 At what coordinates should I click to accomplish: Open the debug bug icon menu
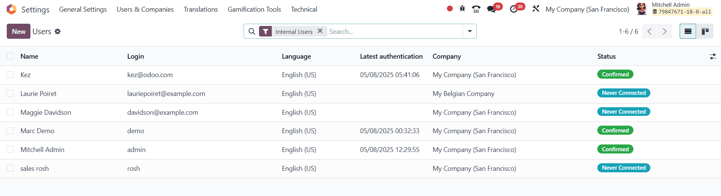click(462, 9)
